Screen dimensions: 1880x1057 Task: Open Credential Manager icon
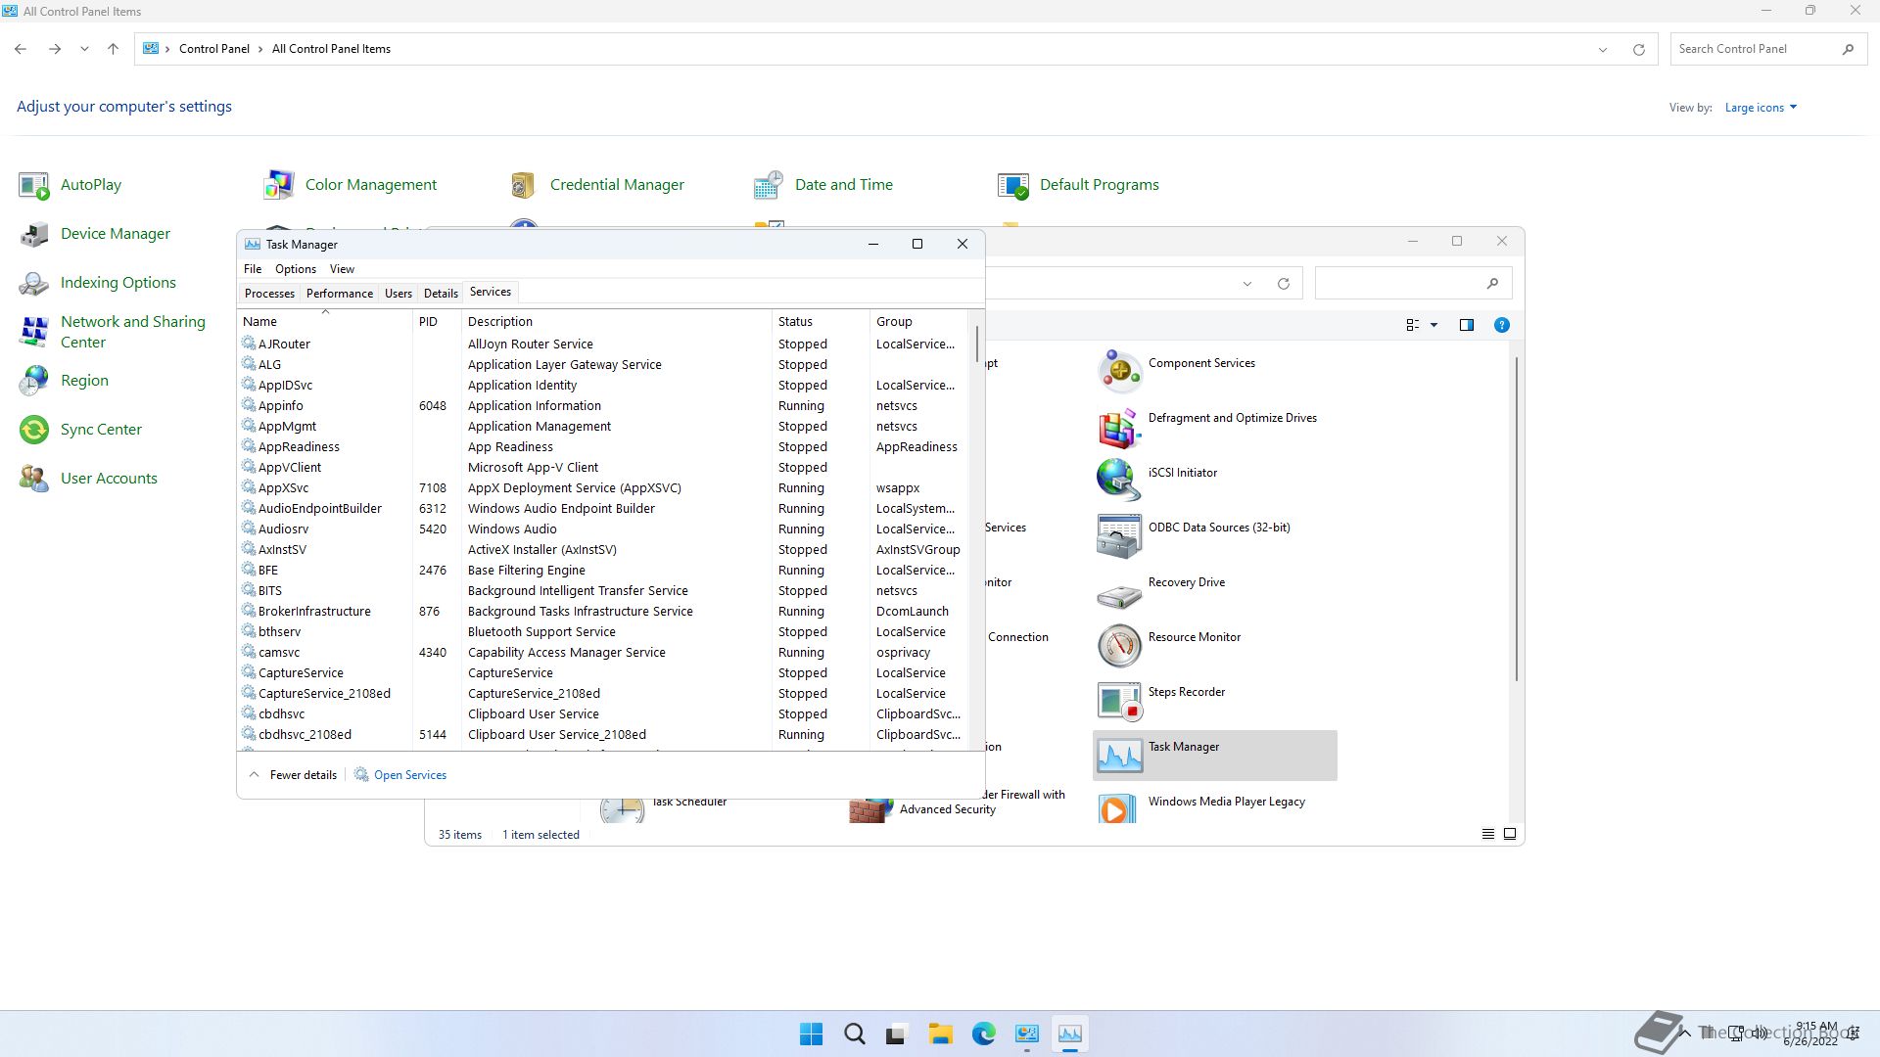pos(524,185)
